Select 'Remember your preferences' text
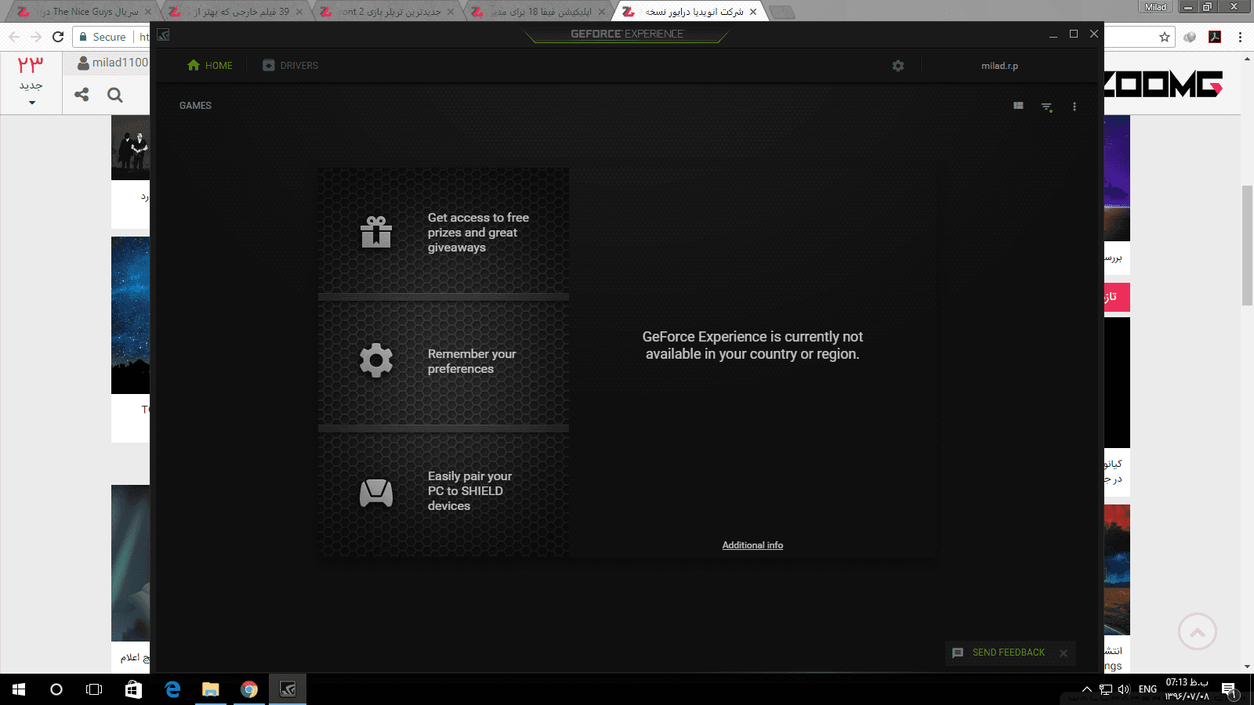The height and width of the screenshot is (705, 1254). [472, 361]
